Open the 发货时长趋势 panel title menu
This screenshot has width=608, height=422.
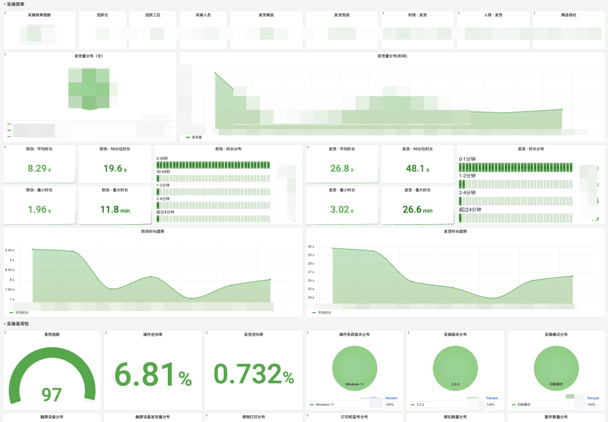455,232
